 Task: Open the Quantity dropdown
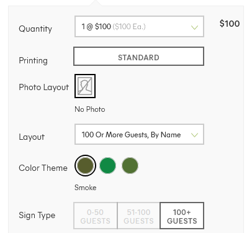pos(139,27)
